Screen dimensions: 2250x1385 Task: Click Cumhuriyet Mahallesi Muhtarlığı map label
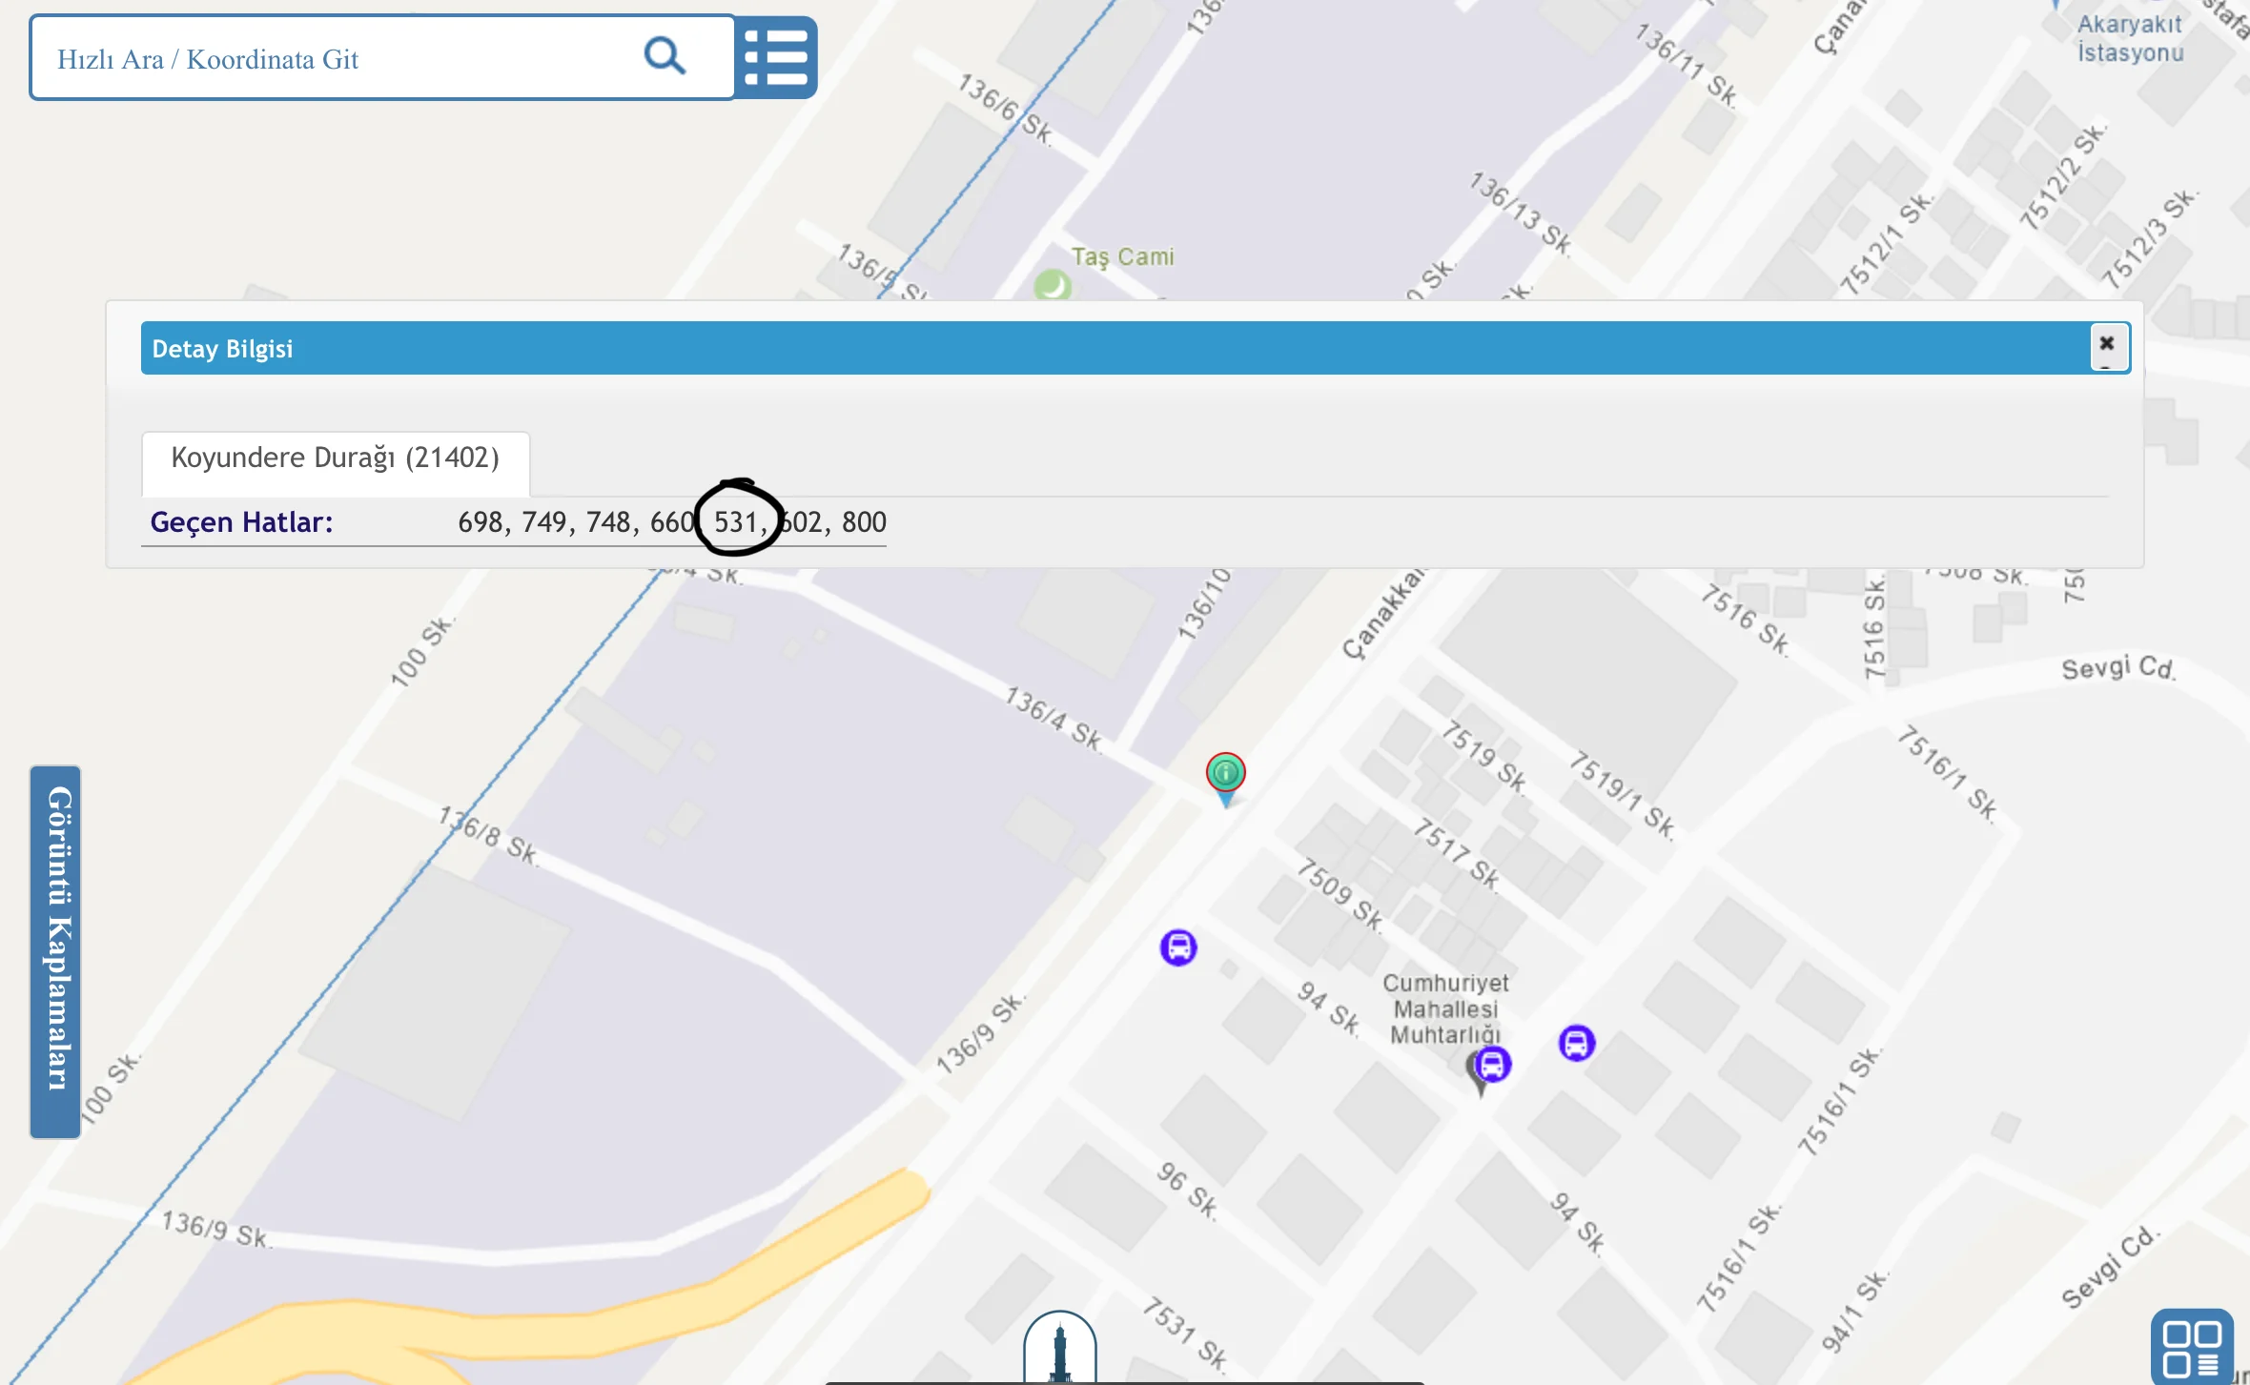1445,1008
